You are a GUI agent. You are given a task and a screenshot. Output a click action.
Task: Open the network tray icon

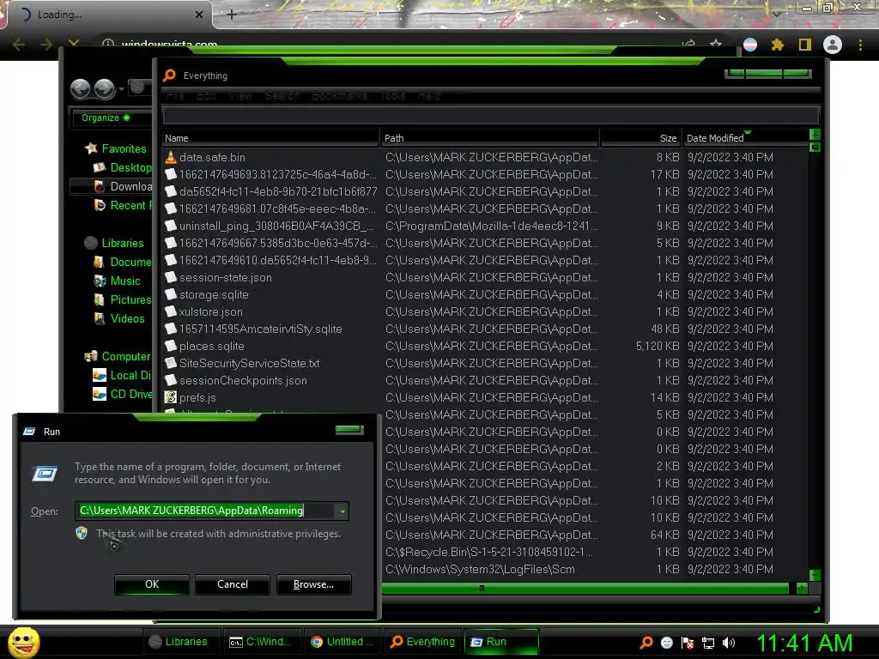point(708,643)
